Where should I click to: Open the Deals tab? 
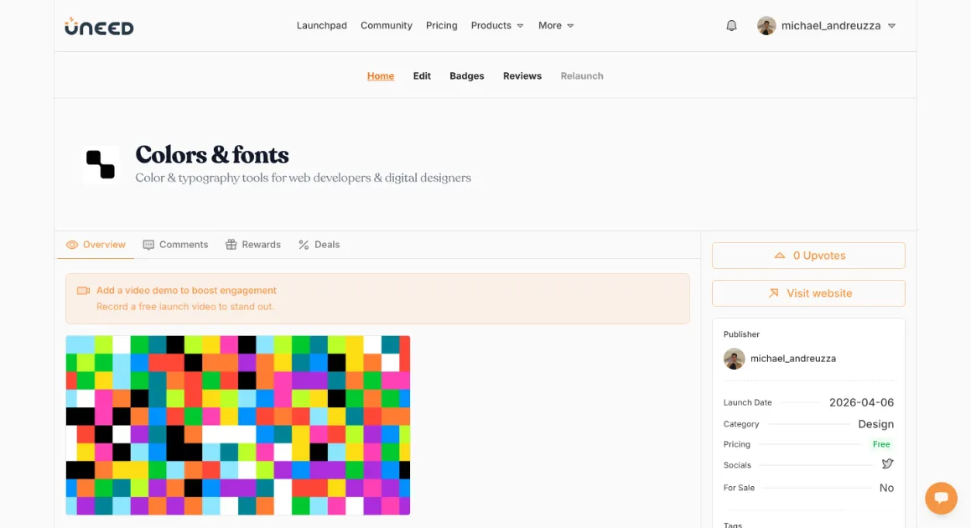pyautogui.click(x=319, y=245)
